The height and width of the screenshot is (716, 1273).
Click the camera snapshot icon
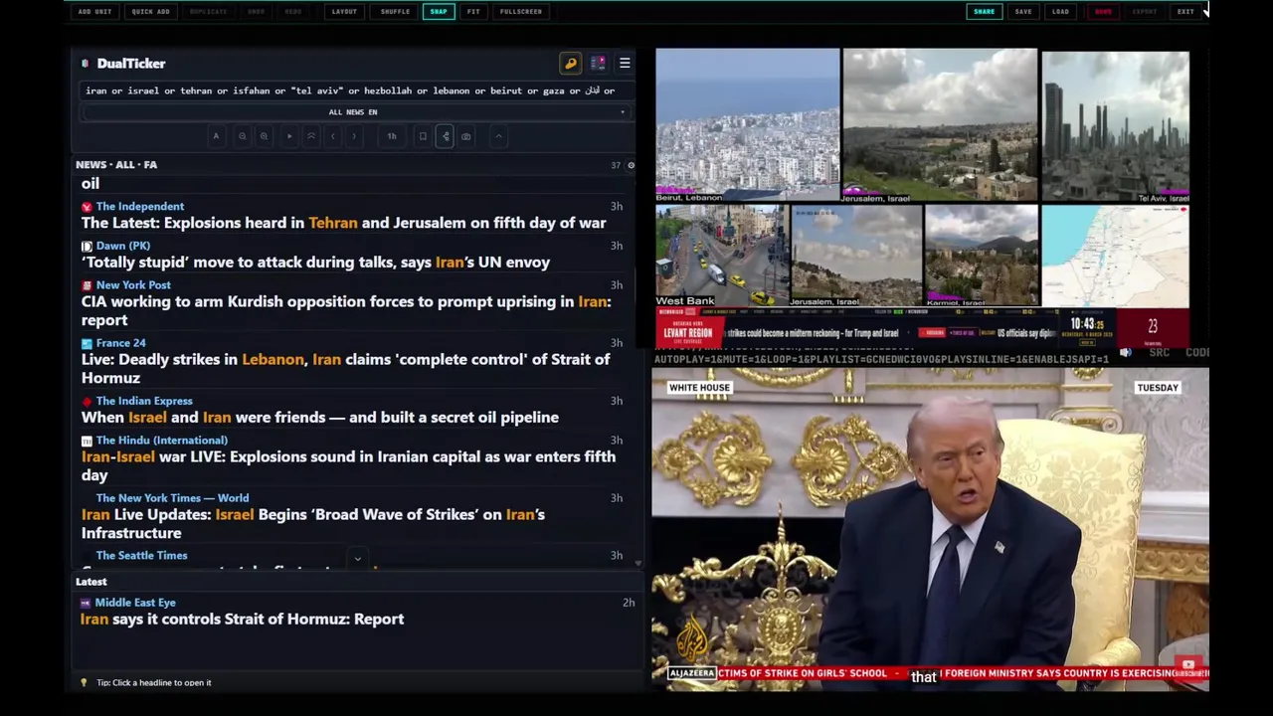click(x=466, y=136)
